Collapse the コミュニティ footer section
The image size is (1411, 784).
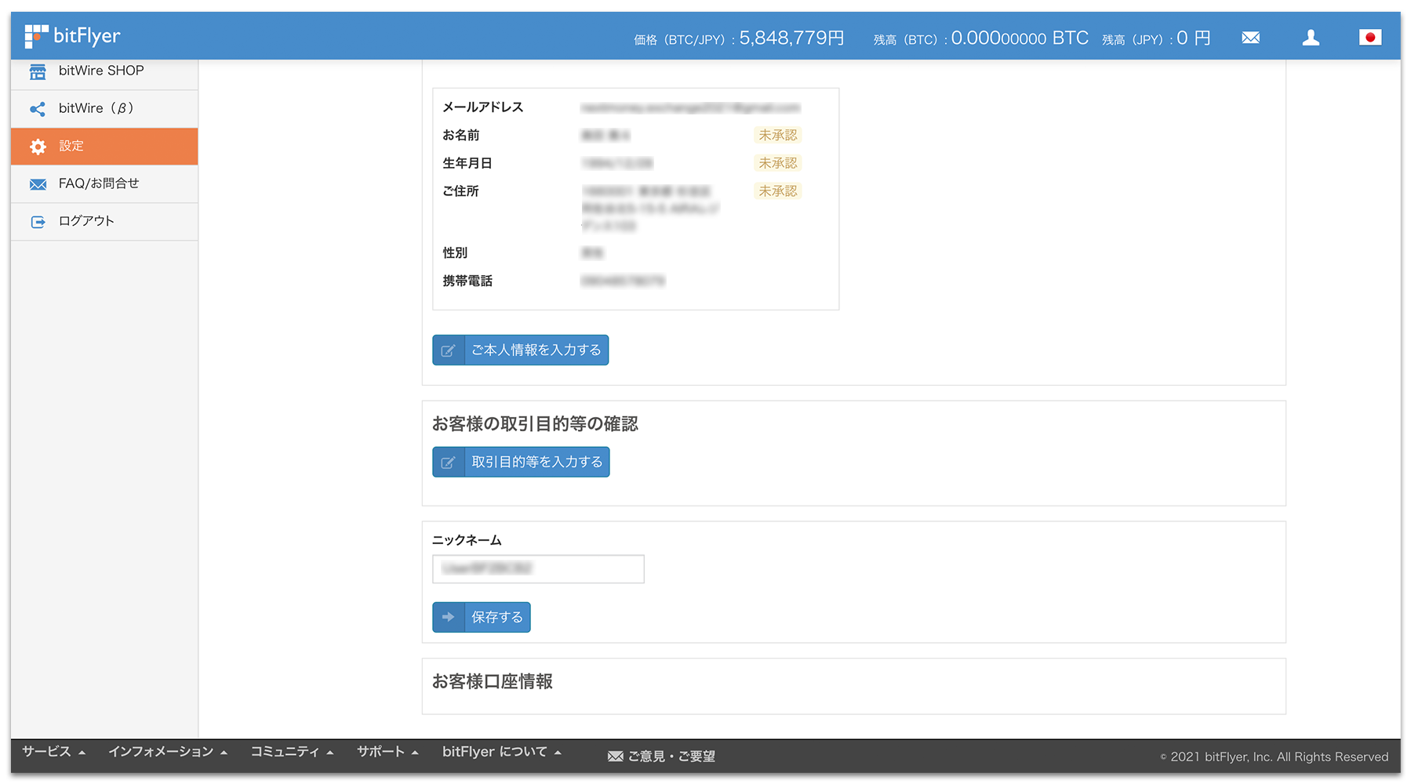pyautogui.click(x=291, y=751)
